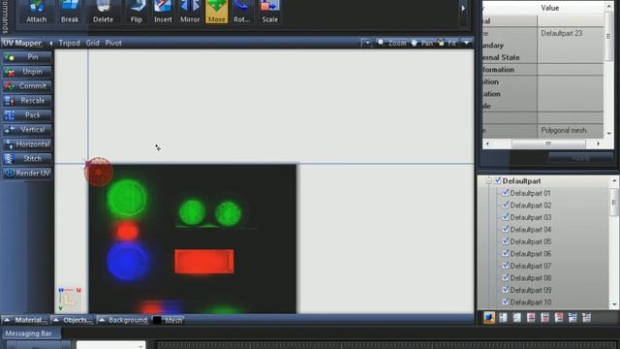The height and width of the screenshot is (349, 620).
Task: Activate the Flip command
Action: [137, 12]
